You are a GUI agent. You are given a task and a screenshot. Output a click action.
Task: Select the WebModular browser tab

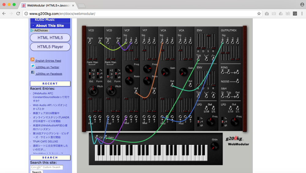click(x=48, y=5)
